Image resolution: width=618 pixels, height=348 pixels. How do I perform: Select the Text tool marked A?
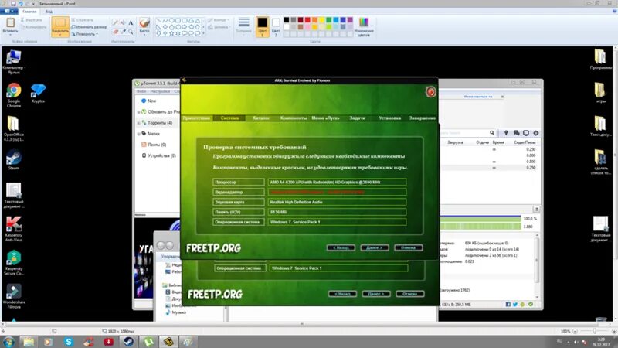click(x=131, y=23)
